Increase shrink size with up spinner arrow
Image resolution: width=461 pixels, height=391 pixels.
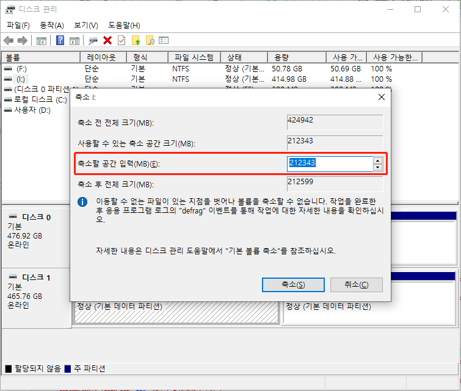point(377,160)
